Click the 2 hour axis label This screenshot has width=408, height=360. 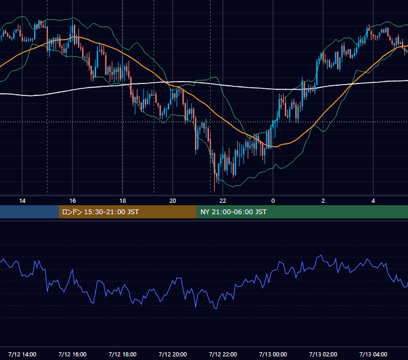(323, 201)
